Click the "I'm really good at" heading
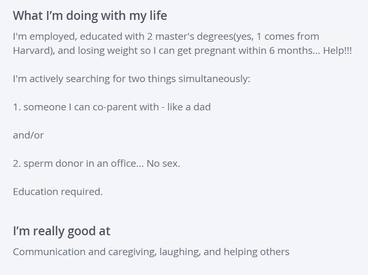Screen dimensions: 368x275 (62, 231)
